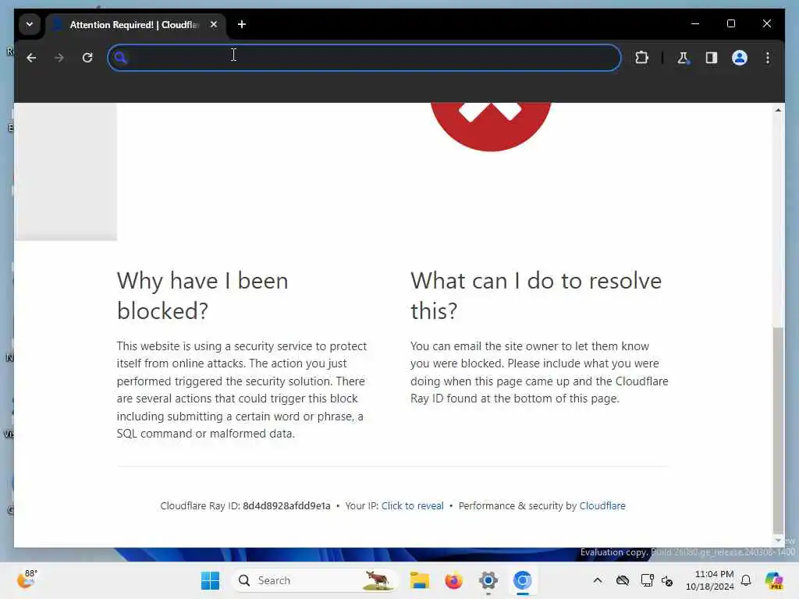The width and height of the screenshot is (799, 599).
Task: Reload the Cloudflare blocked page
Action: point(87,58)
